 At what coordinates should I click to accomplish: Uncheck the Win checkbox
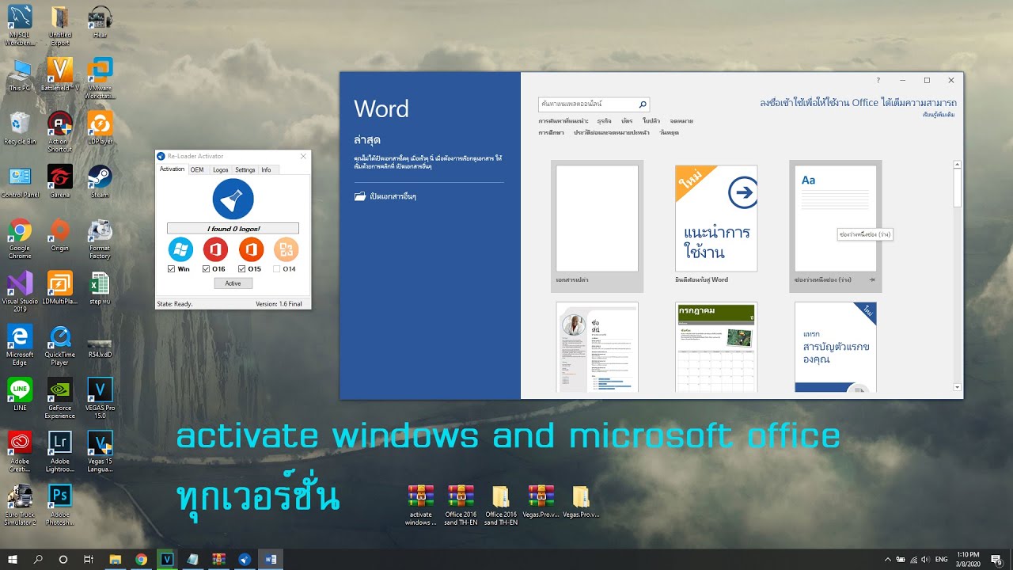172,269
